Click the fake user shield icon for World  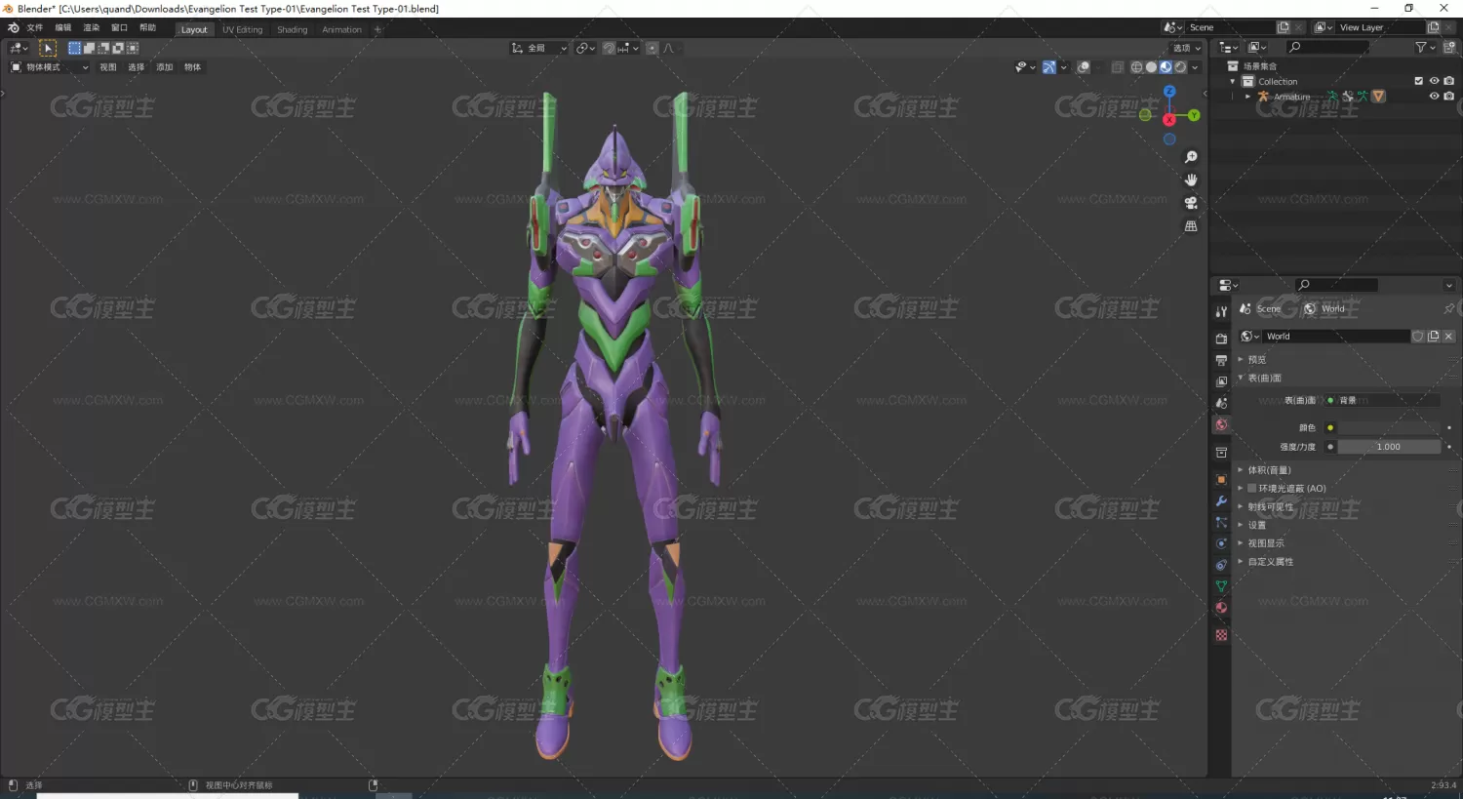tap(1417, 337)
